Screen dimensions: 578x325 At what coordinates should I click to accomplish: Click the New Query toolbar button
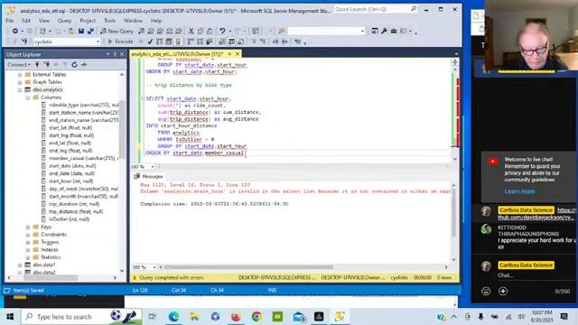(117, 32)
